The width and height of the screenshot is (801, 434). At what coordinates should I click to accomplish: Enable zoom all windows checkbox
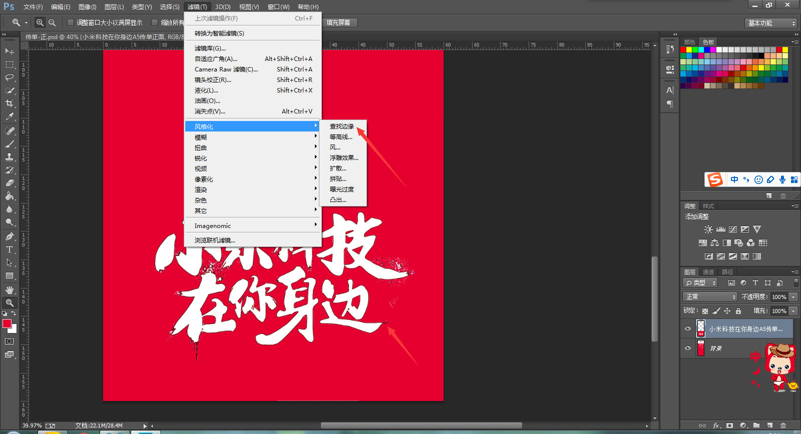point(155,22)
